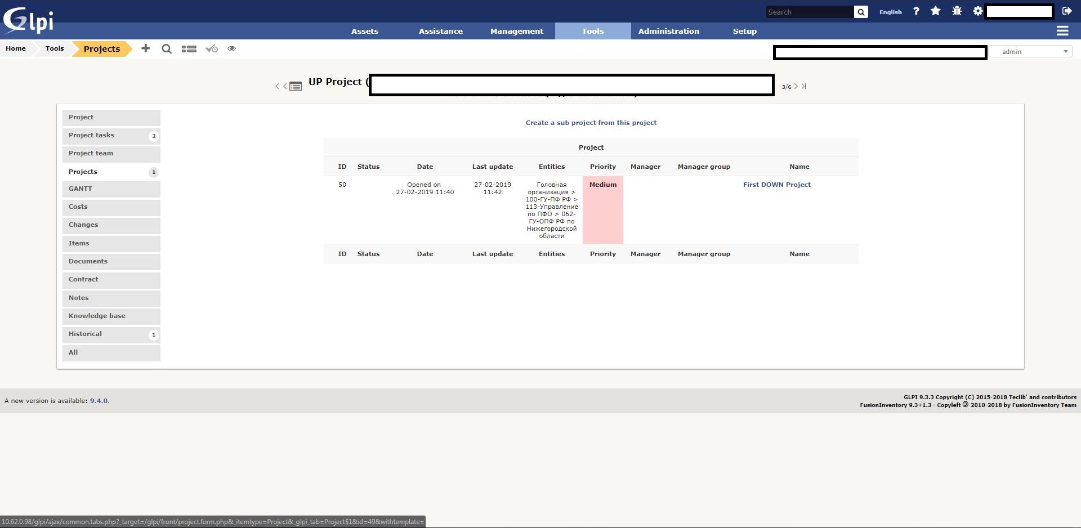Switch to the Knowledge base tab
This screenshot has width=1081, height=528.
pyautogui.click(x=111, y=316)
